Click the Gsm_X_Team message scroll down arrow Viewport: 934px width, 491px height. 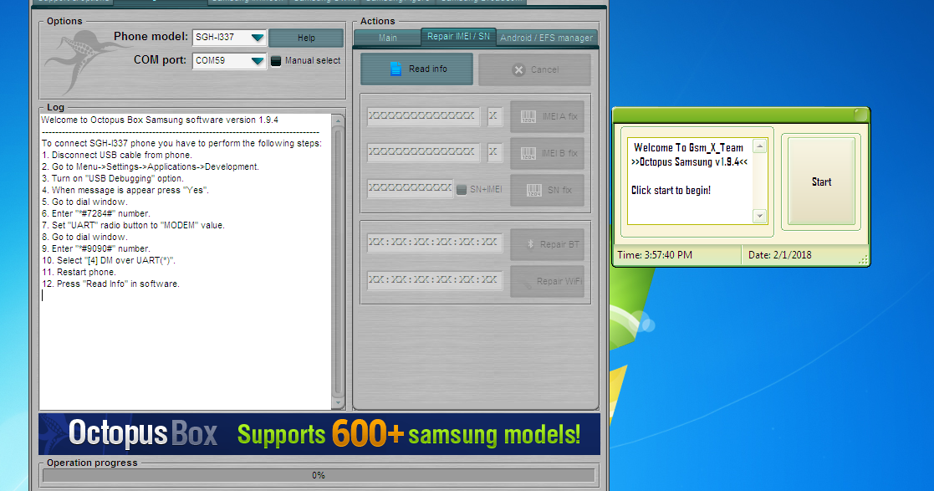(759, 216)
